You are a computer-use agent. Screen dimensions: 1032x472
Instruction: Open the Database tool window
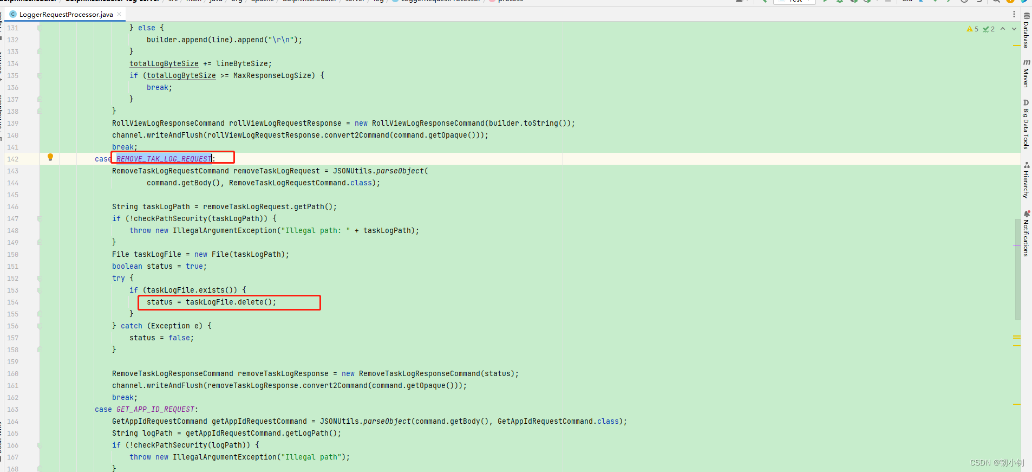pyautogui.click(x=1026, y=30)
